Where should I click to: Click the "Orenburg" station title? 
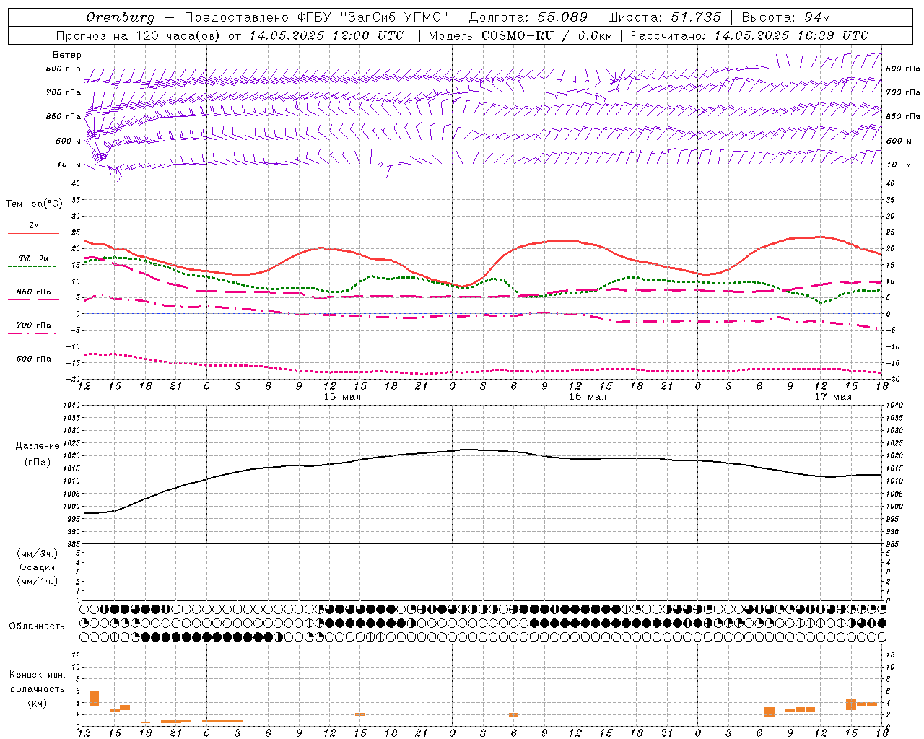coord(121,17)
